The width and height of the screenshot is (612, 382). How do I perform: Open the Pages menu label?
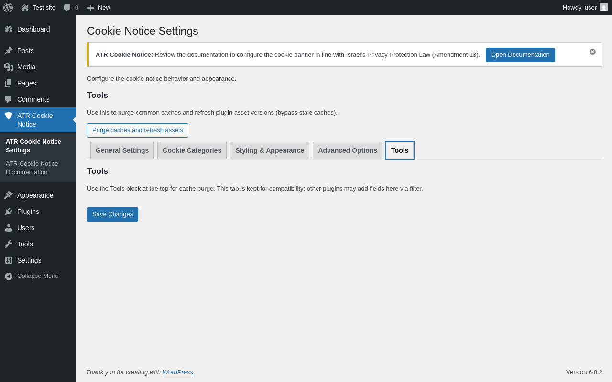point(27,83)
